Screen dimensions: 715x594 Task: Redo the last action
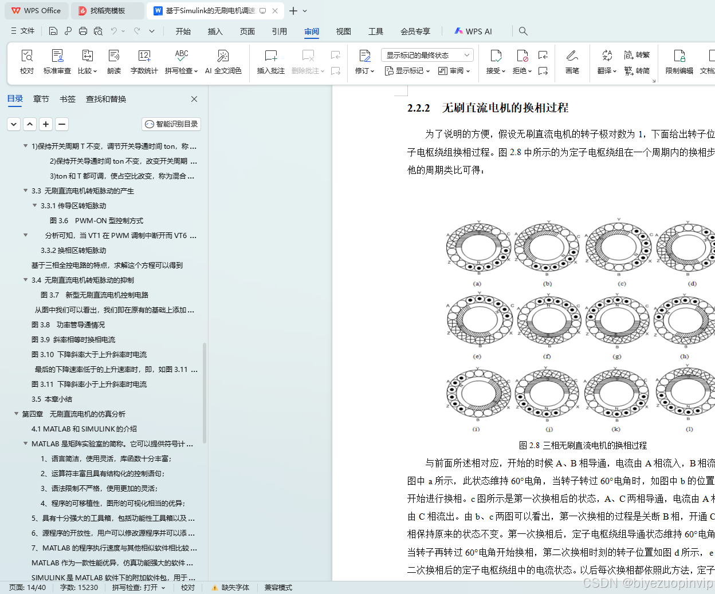(x=137, y=31)
